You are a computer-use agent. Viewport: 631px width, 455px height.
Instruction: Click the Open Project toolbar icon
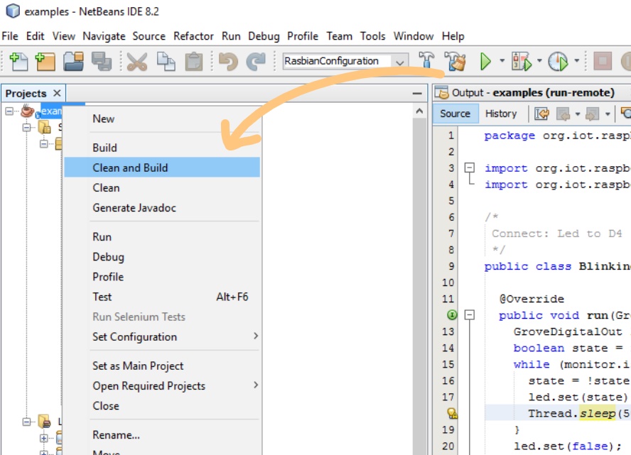click(x=73, y=62)
